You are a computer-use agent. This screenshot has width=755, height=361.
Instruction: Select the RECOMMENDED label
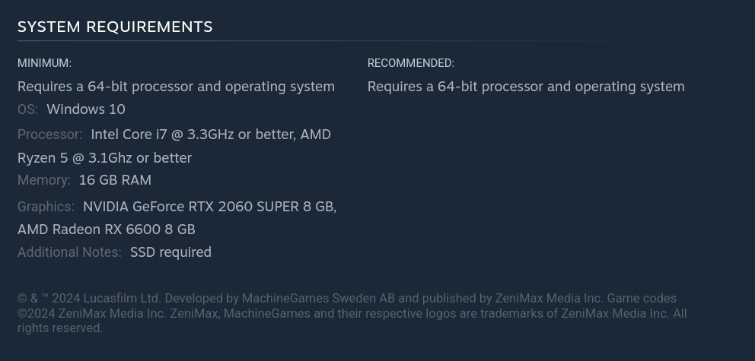[411, 63]
